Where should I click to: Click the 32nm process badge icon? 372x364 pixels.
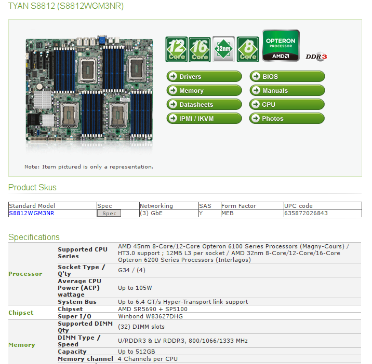click(x=223, y=49)
